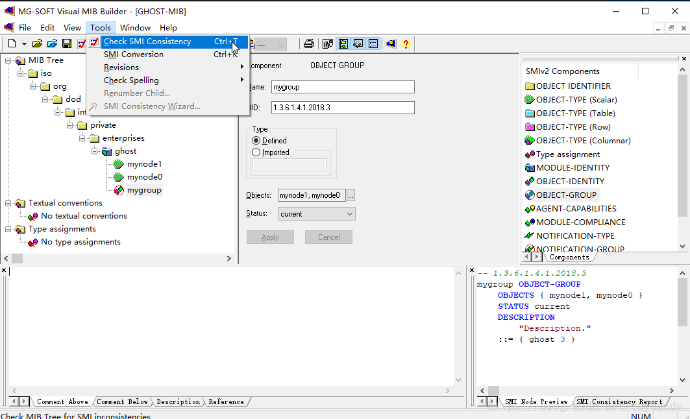Click the New file toolbar icon
The height and width of the screenshot is (419, 690).
[12, 43]
